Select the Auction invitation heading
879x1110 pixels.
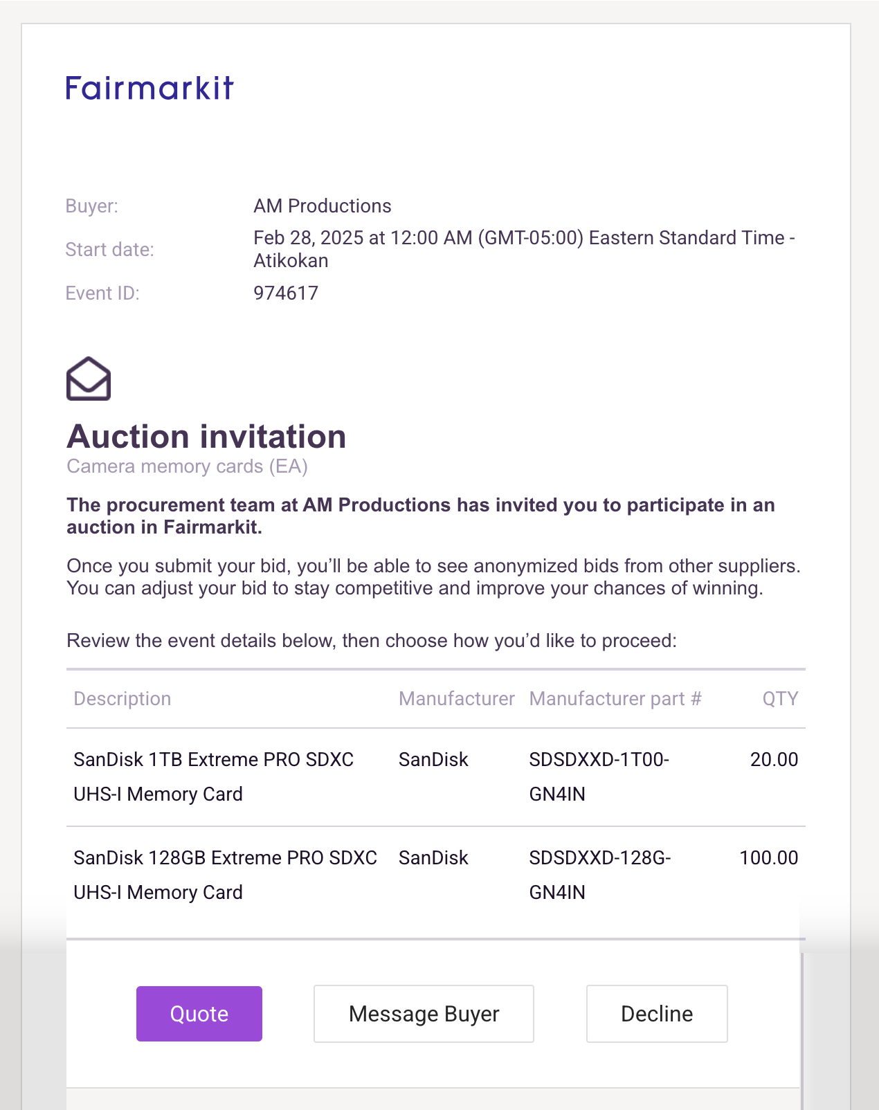pos(206,437)
